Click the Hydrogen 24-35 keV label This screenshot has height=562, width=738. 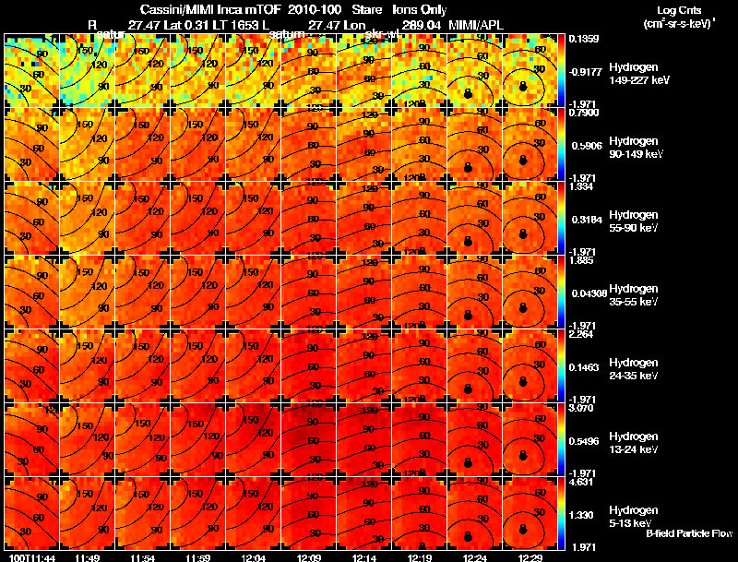coord(634,368)
